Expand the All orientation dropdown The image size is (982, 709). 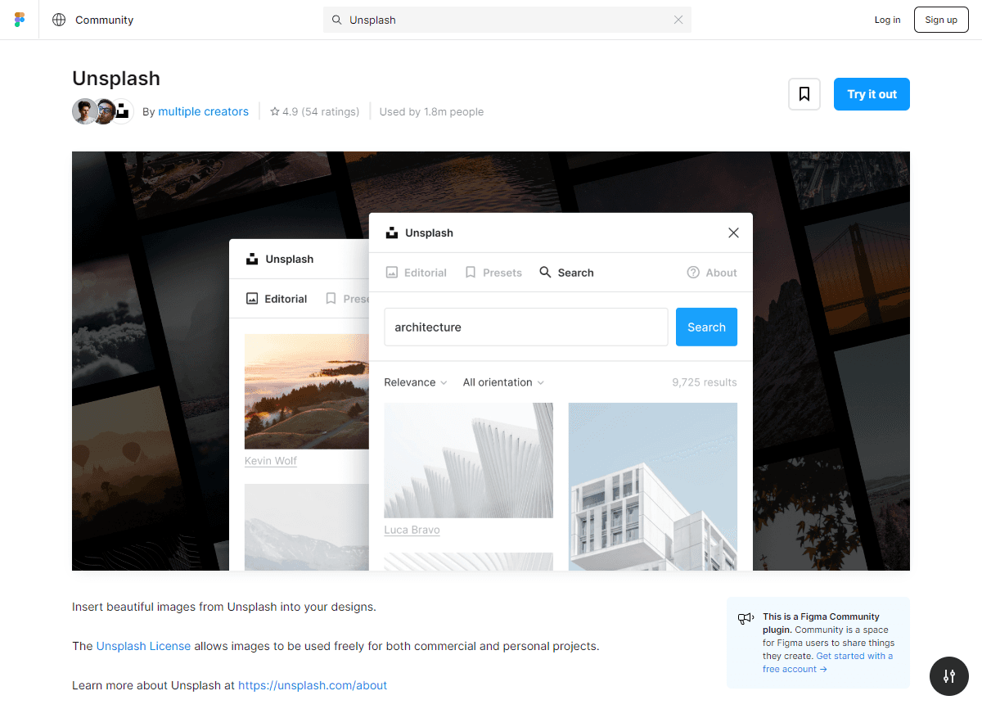(x=503, y=382)
